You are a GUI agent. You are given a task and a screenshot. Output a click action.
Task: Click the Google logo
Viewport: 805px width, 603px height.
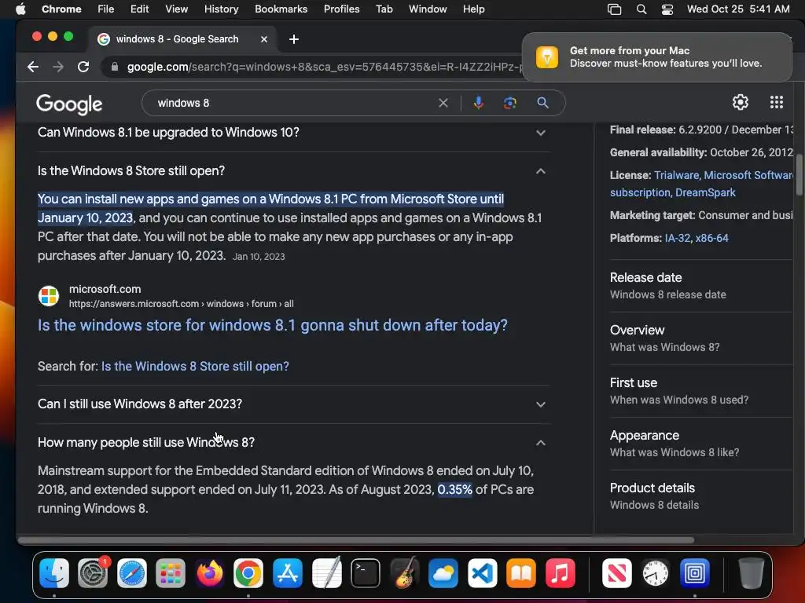click(x=69, y=104)
